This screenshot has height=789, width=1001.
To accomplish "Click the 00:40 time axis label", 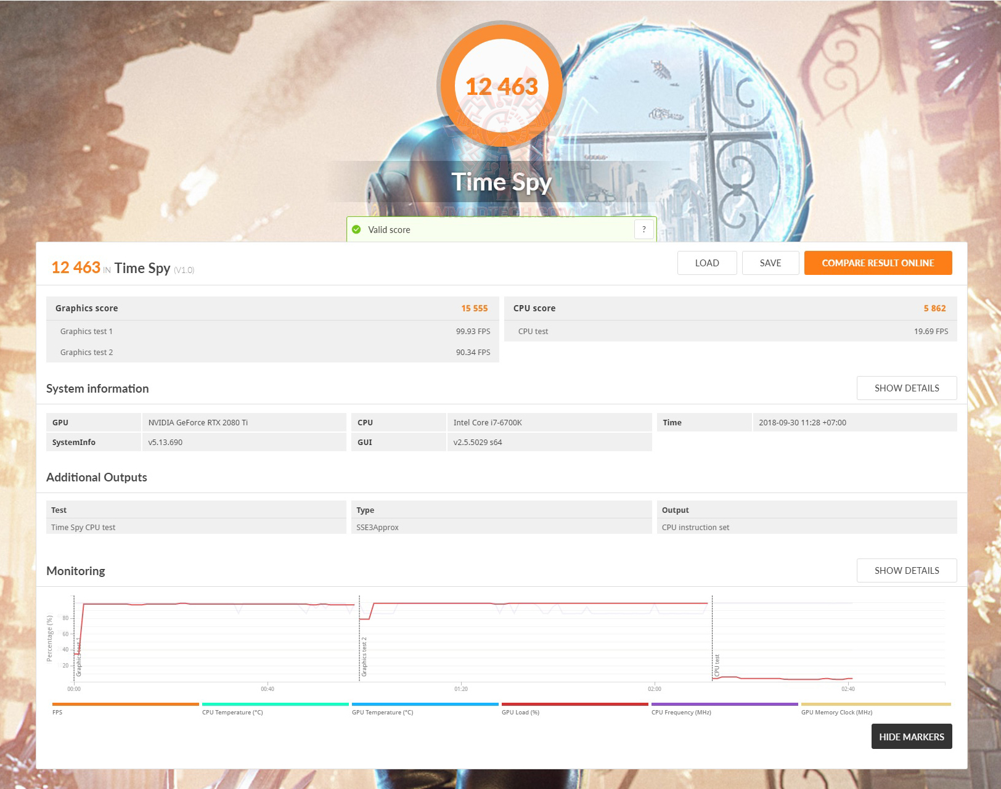I will (268, 689).
